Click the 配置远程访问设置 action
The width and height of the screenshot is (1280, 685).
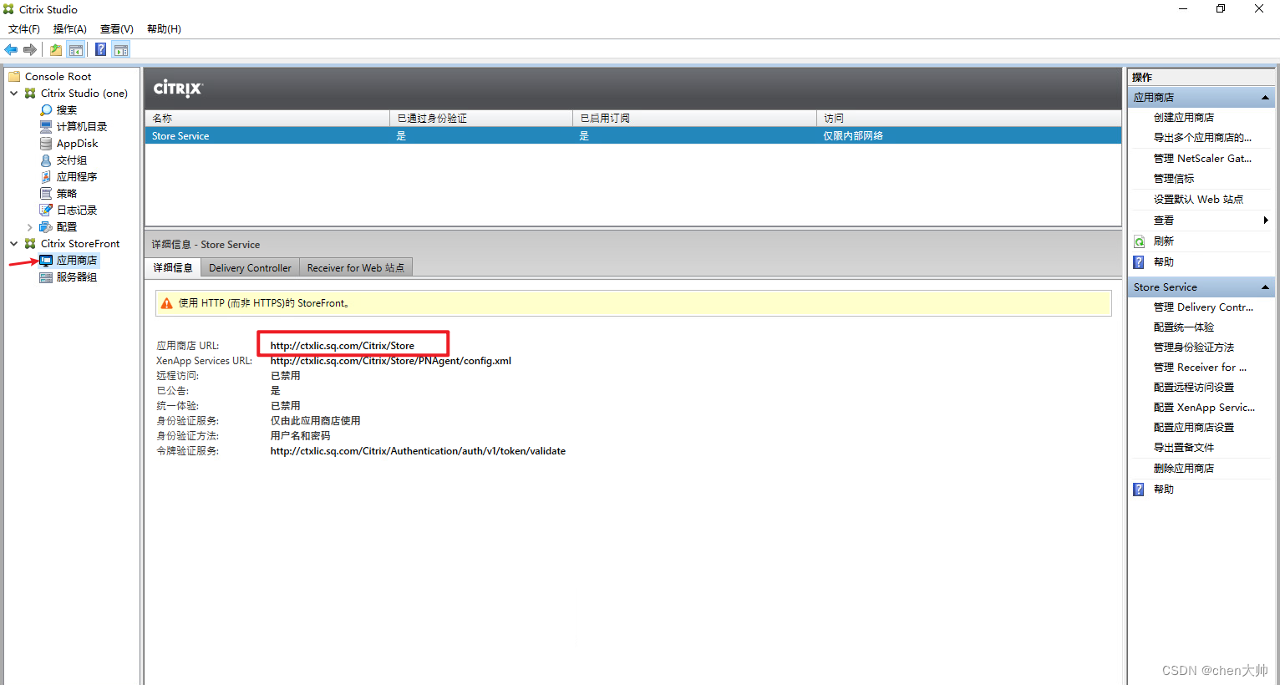pyautogui.click(x=1194, y=388)
